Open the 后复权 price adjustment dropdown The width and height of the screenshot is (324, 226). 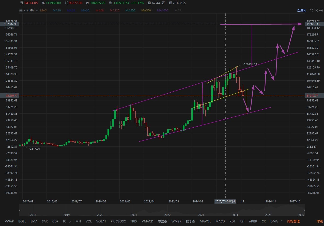(302, 10)
